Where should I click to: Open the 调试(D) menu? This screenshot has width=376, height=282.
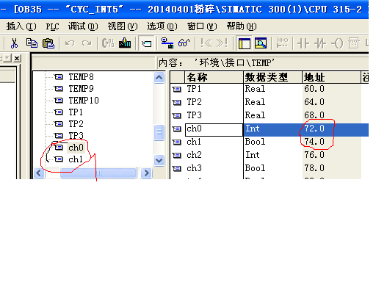tap(83, 26)
